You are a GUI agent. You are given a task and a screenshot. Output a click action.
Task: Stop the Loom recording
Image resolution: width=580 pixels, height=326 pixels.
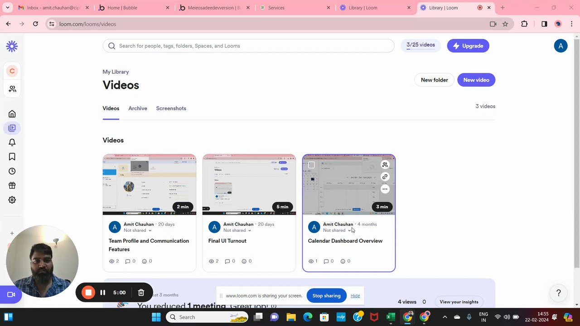click(88, 292)
